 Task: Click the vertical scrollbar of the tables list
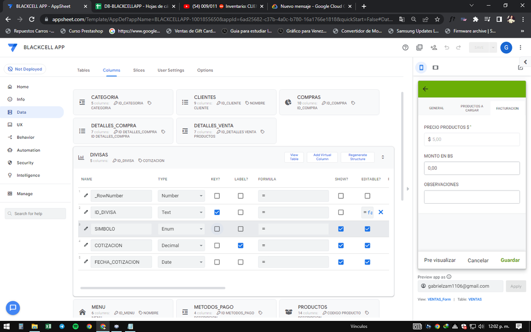click(402, 146)
